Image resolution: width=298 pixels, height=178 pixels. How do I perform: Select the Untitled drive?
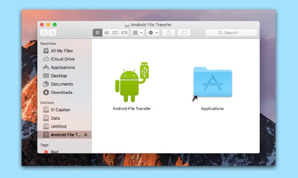[x=64, y=127]
